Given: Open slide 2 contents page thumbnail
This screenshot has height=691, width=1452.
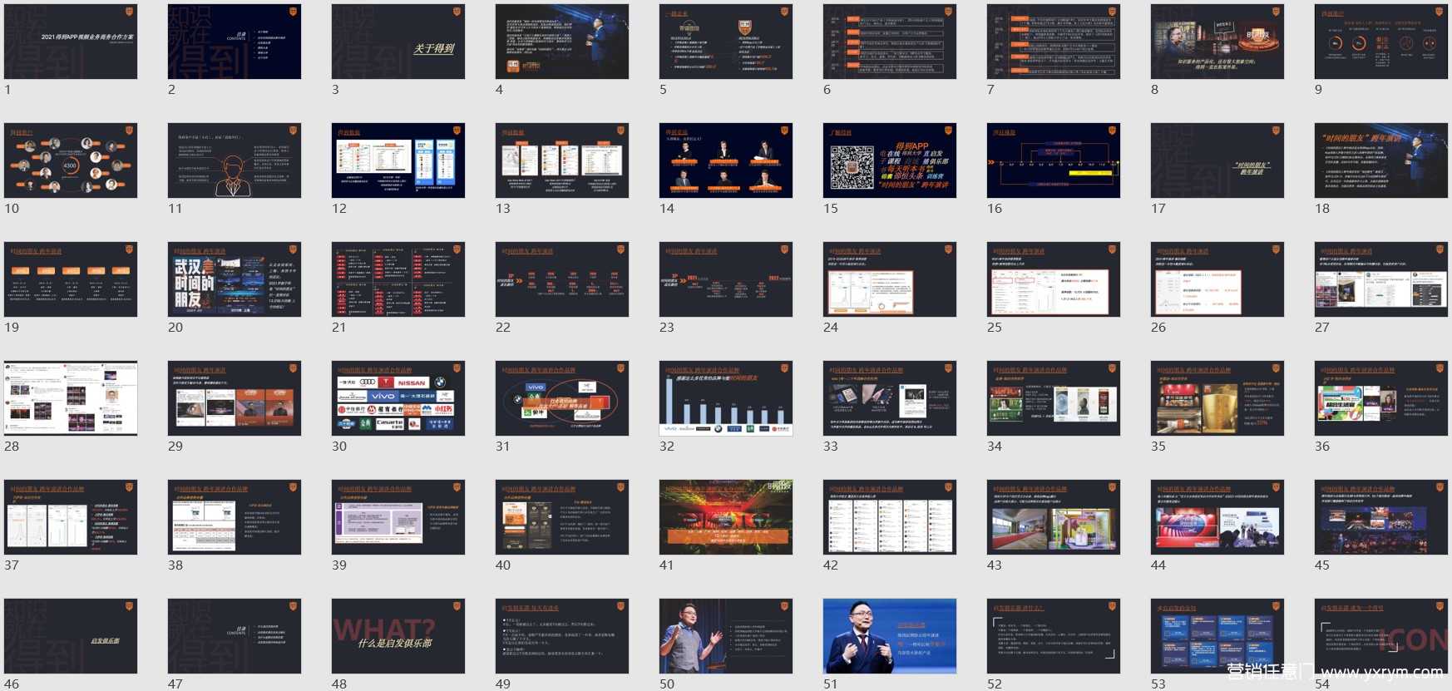Looking at the screenshot, I should click(235, 42).
